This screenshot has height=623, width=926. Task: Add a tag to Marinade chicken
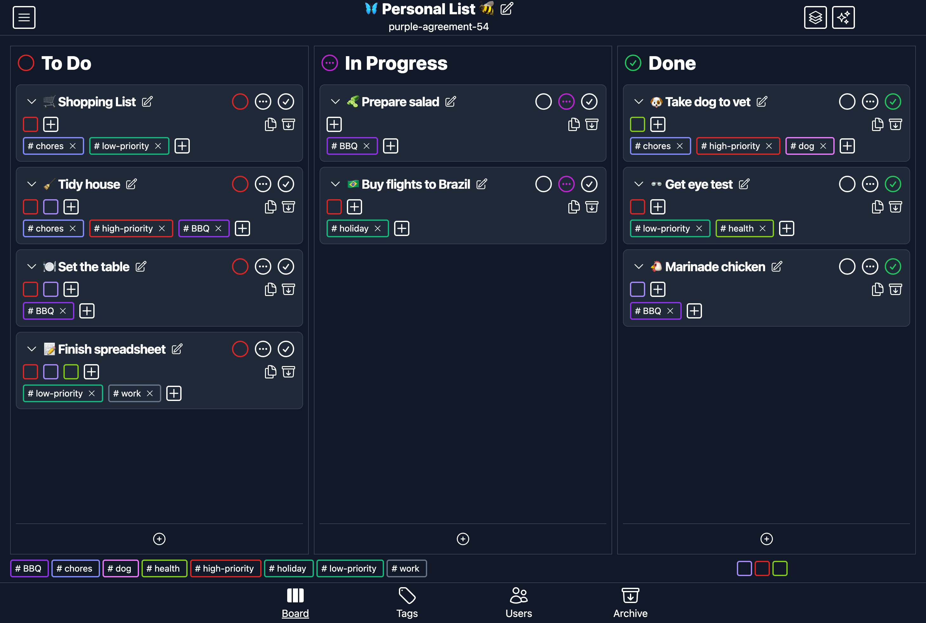tap(694, 311)
